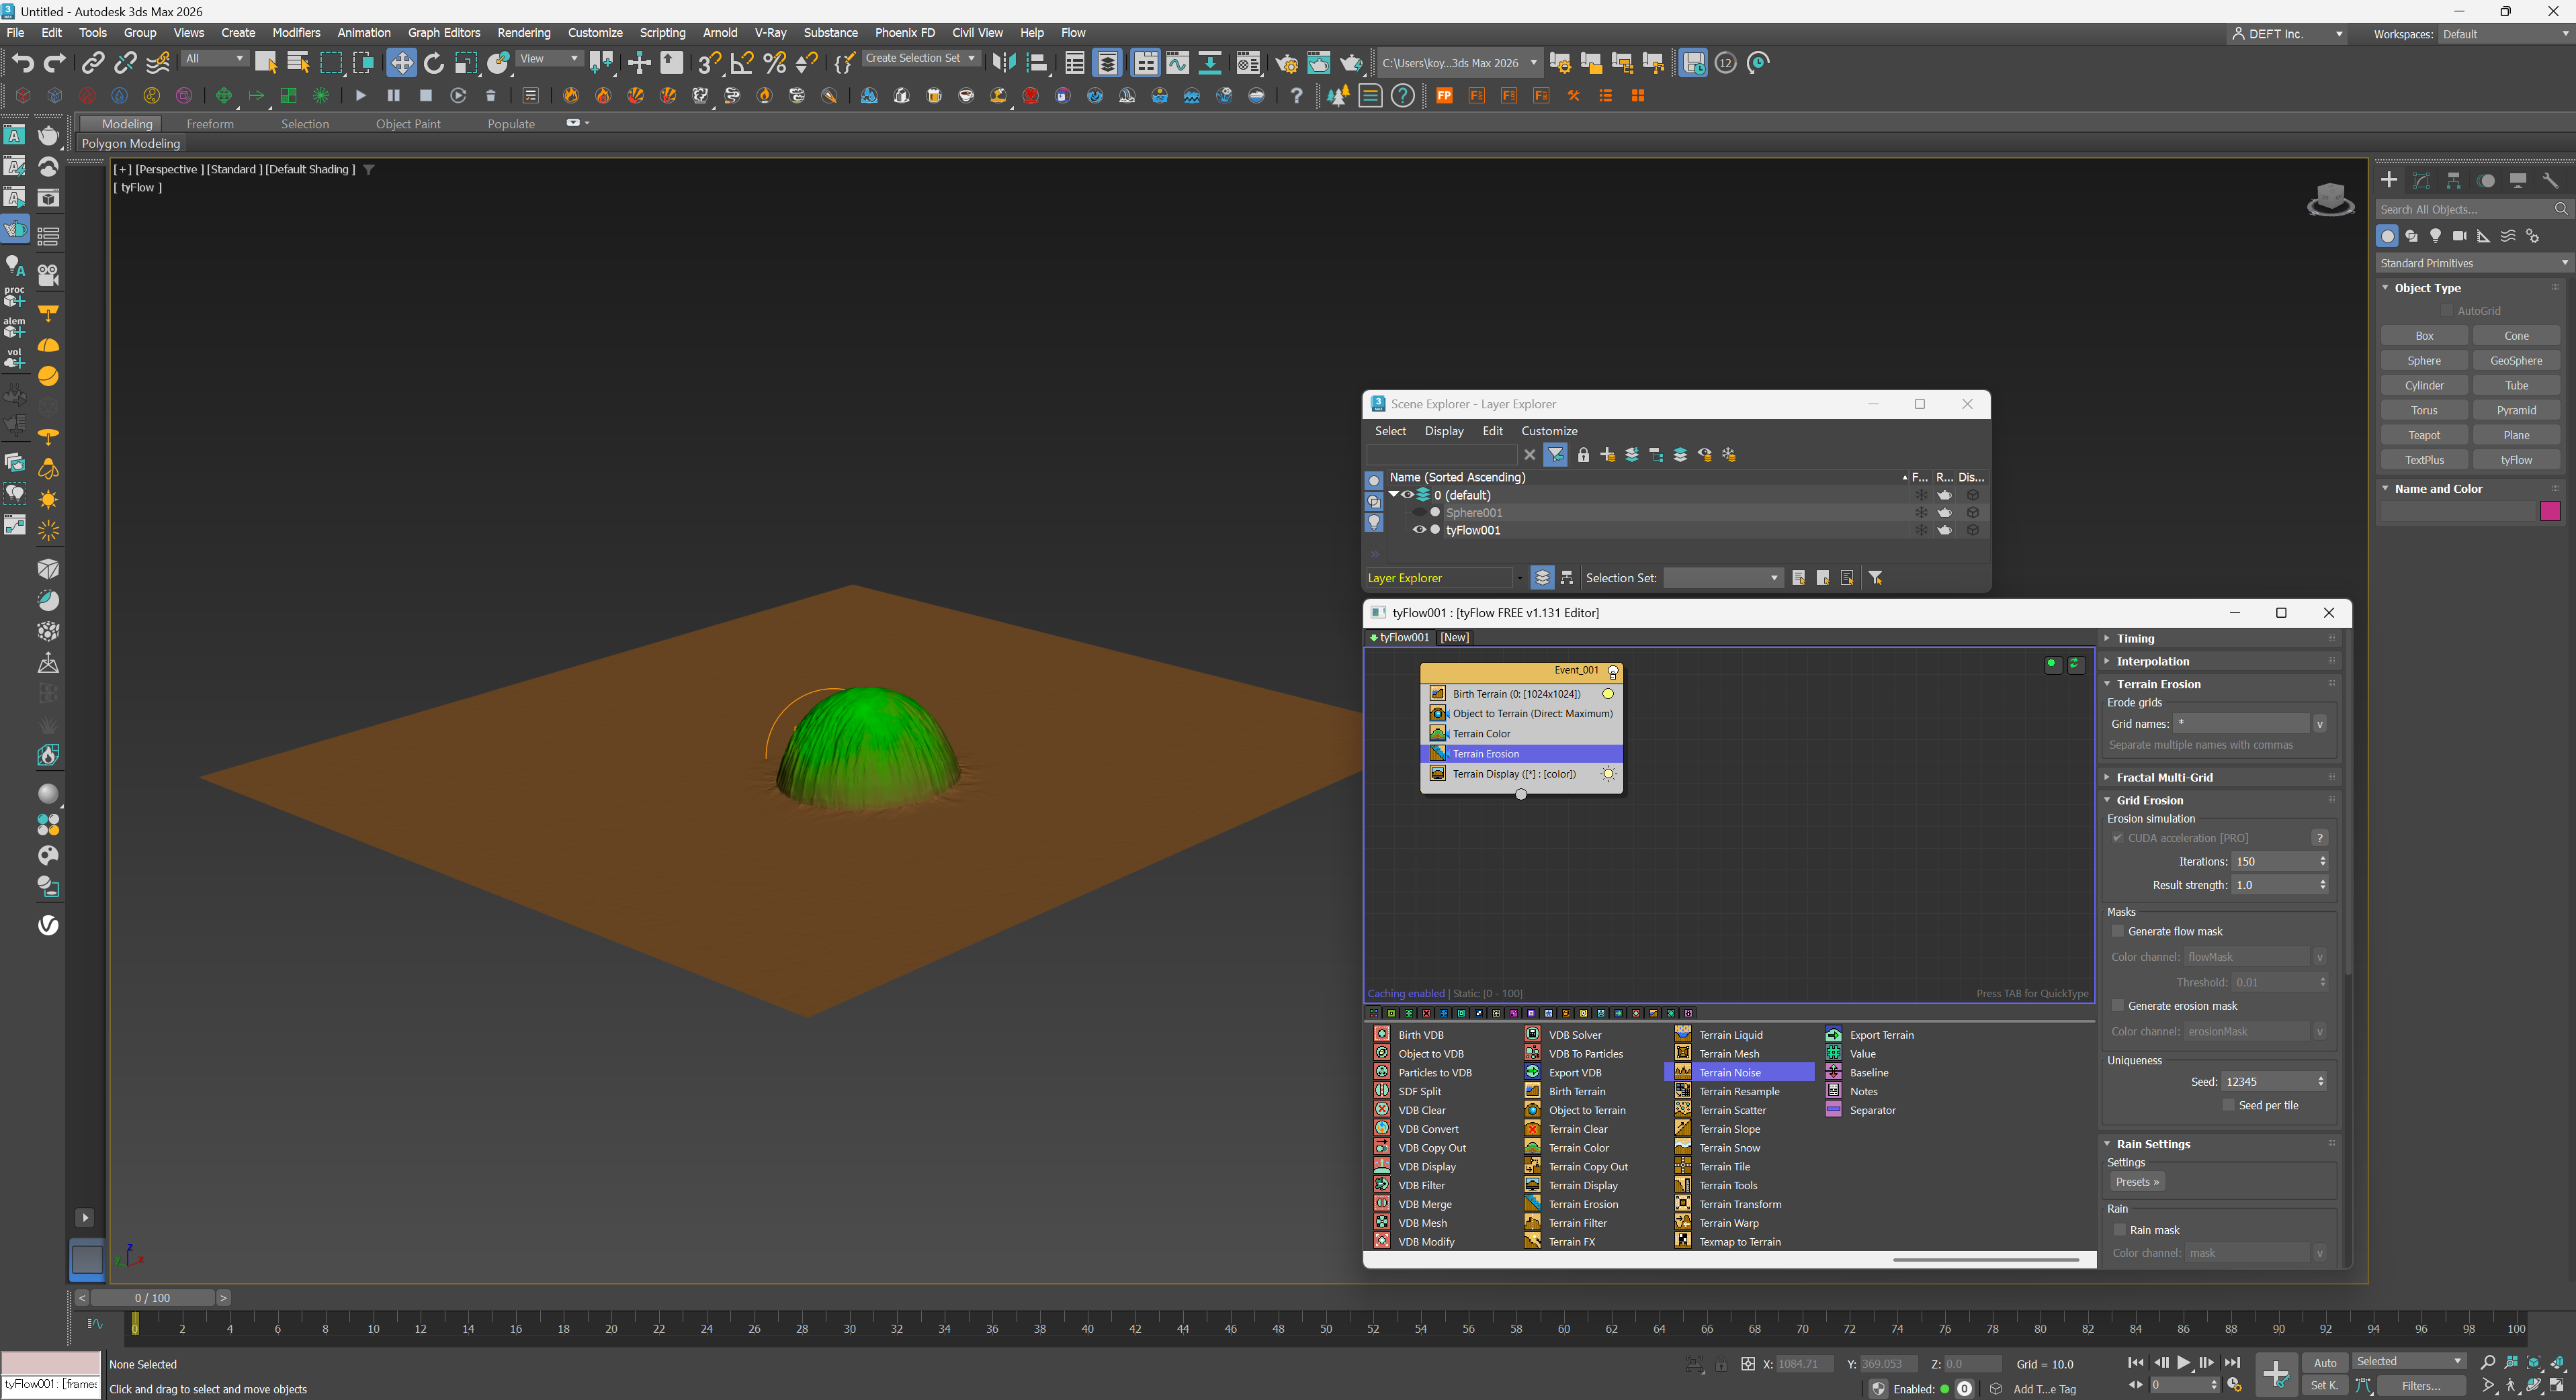
Task: Toggle the Angle Snap icon
Action: tap(742, 63)
